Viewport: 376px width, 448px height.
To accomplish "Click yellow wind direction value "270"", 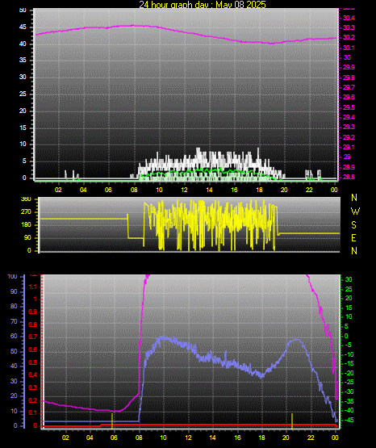I will (26, 212).
